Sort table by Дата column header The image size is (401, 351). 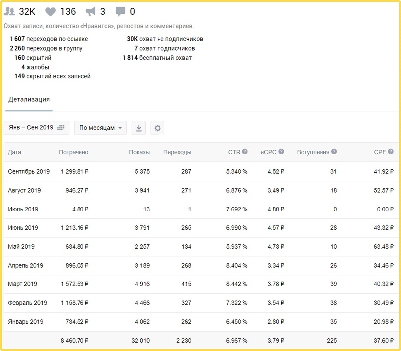(x=15, y=152)
